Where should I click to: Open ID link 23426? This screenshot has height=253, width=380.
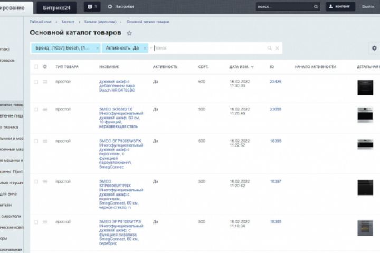tap(275, 82)
